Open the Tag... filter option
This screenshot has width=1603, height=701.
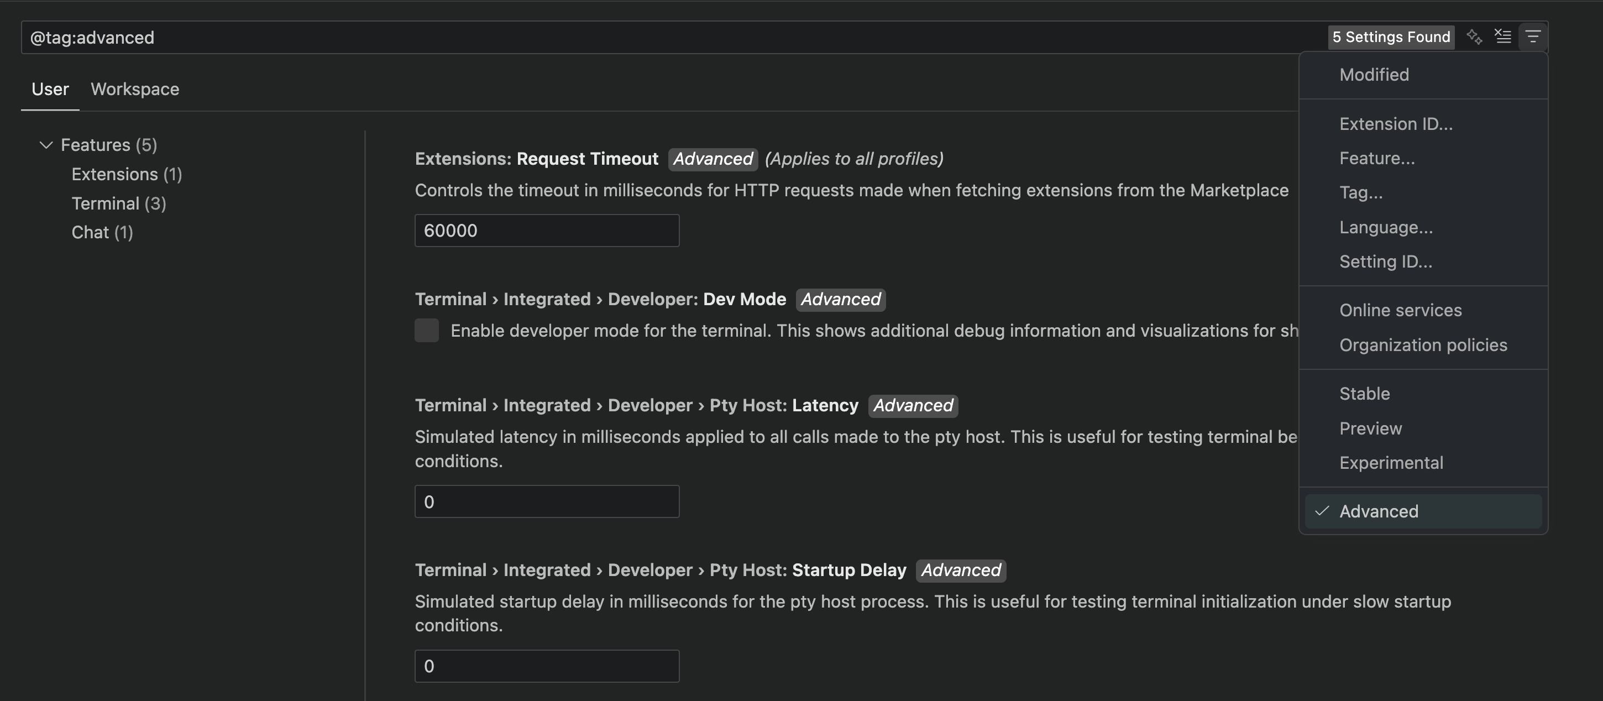pos(1360,193)
